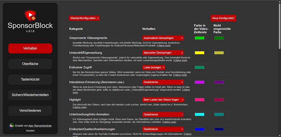The image size is (281, 137).
Task: Click Erfahre mehr under Unbezahlt/Eigenwerbung
Action: 181,60
